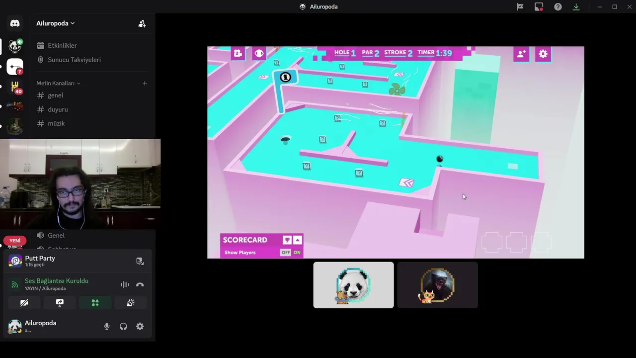Viewport: 636px width, 358px height.
Task: Collapse the Metin Kanalları category
Action: (x=58, y=83)
